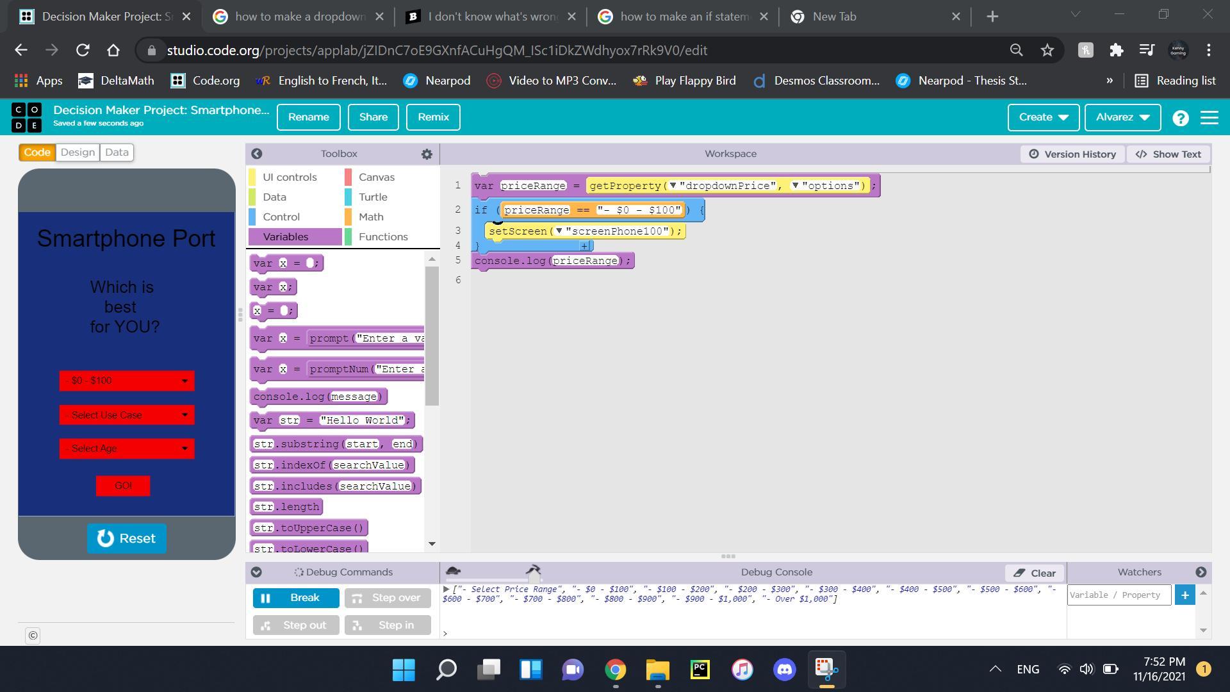Click the copyright icon below app
Image resolution: width=1230 pixels, height=692 pixels.
pyautogui.click(x=33, y=636)
